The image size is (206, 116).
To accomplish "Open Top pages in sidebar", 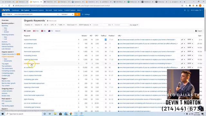I will coord(5,64).
